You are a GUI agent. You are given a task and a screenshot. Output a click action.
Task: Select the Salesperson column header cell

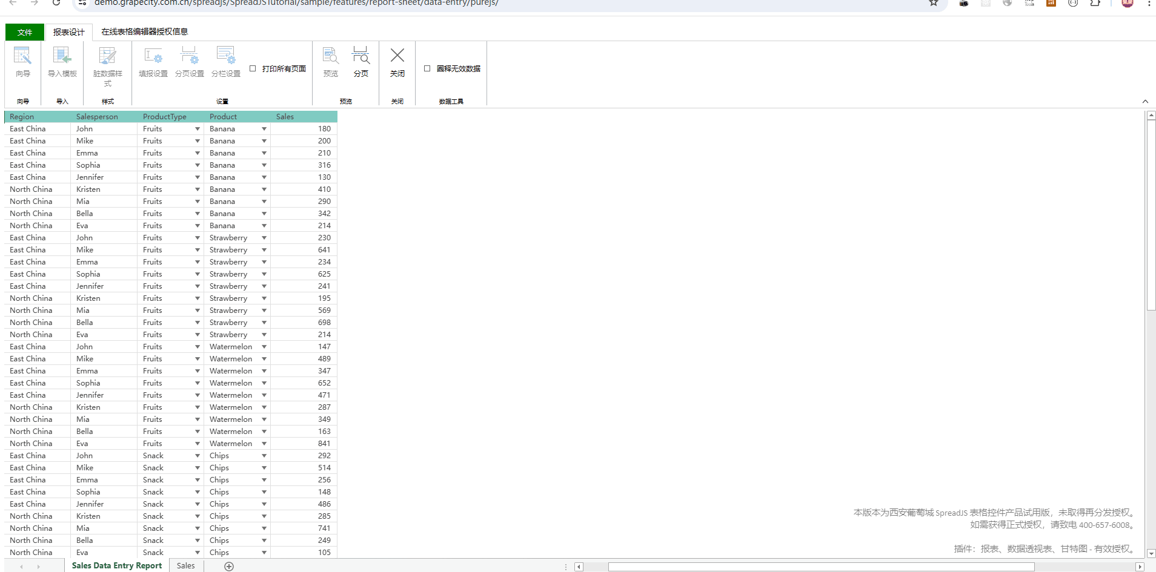[x=104, y=117]
